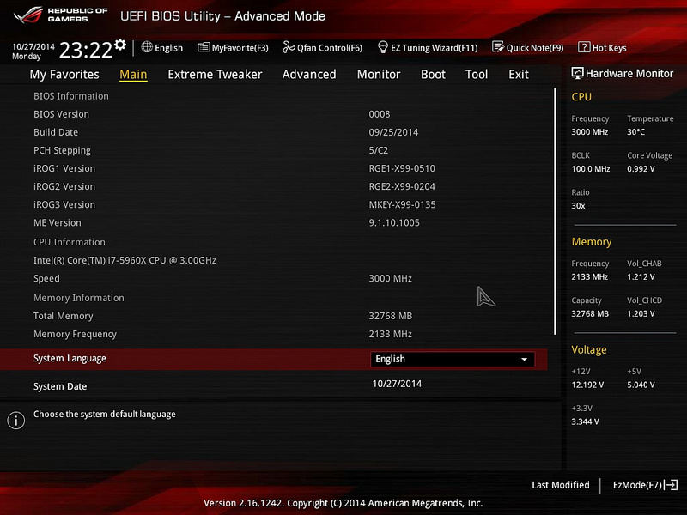The image size is (687, 515).
Task: Click the EzMode exit arrow icon
Action: (672, 485)
